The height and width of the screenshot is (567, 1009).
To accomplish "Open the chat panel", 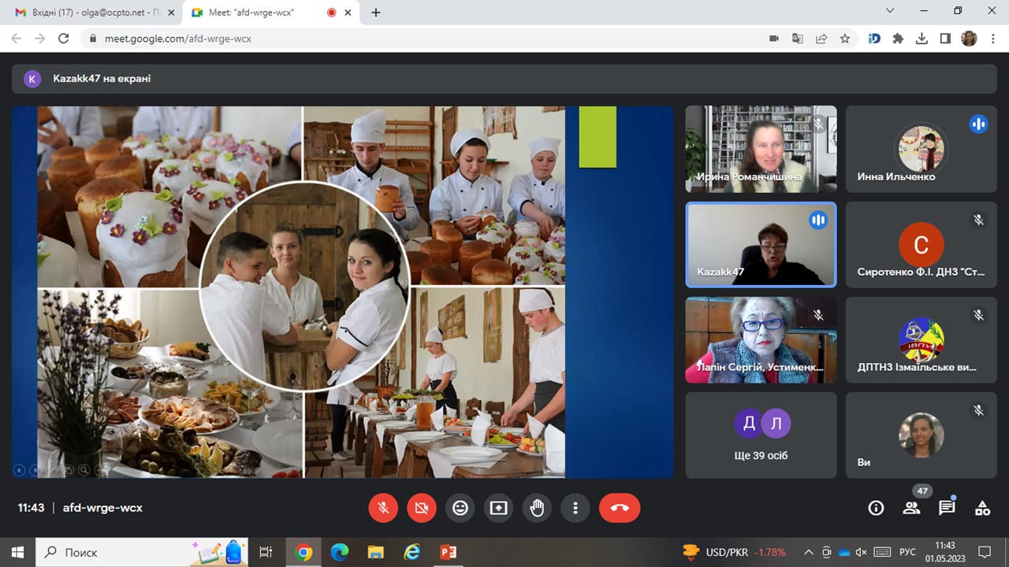I will pyautogui.click(x=947, y=508).
